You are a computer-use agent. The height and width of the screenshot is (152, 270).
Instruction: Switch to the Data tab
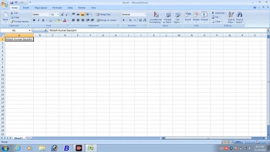(x=70, y=8)
